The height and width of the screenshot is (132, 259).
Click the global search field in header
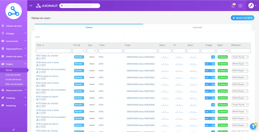click(79, 6)
